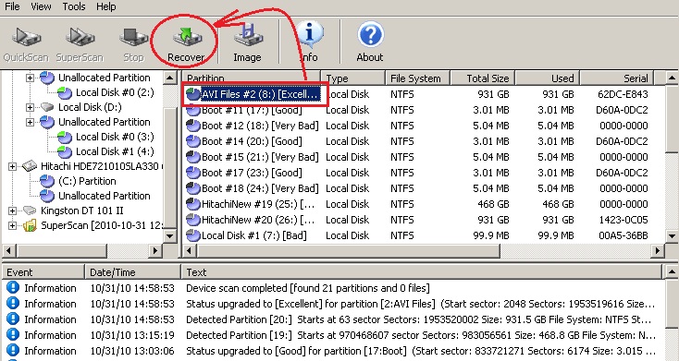Sort by the Partition column header

(x=252, y=78)
